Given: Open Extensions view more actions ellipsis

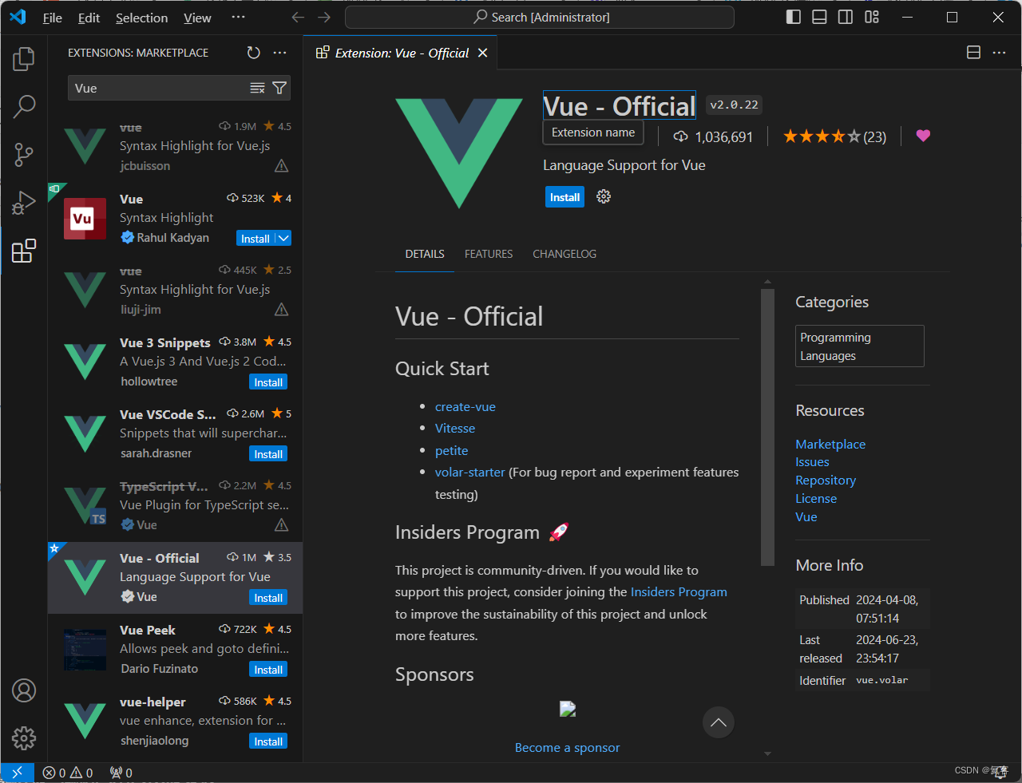Looking at the screenshot, I should pyautogui.click(x=279, y=53).
